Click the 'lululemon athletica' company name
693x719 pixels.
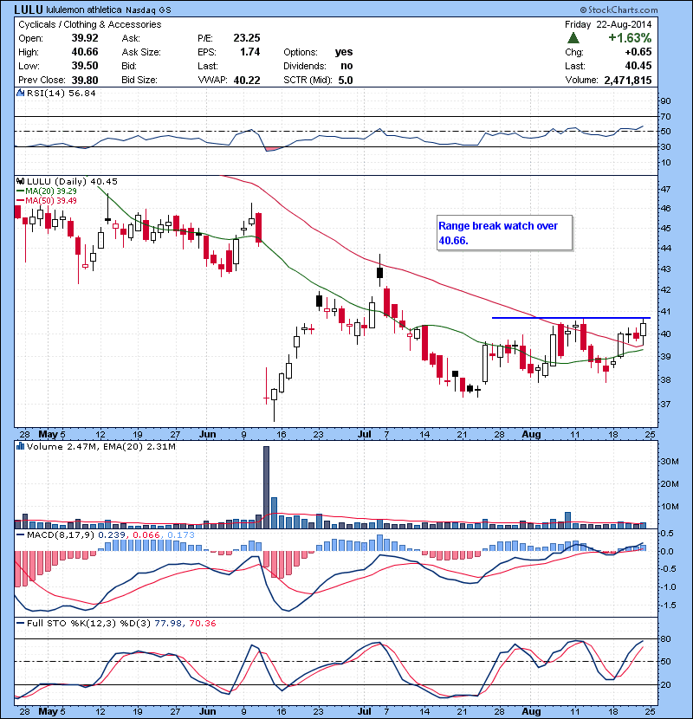pos(84,10)
